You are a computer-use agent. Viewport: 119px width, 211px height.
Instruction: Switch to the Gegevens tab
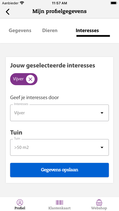tap(20, 31)
